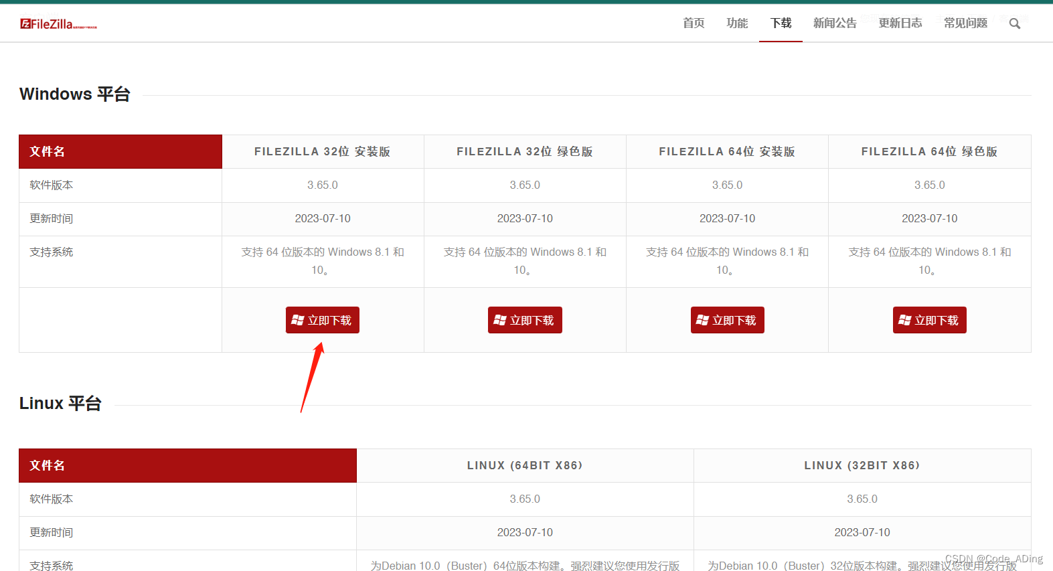1053x571 pixels.
Task: Click version 3.65.0 under Linux 32bit
Action: tap(862, 499)
